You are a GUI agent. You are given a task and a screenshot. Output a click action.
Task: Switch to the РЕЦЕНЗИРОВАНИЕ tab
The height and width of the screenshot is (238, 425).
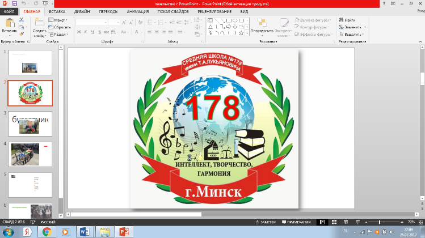[x=214, y=12]
